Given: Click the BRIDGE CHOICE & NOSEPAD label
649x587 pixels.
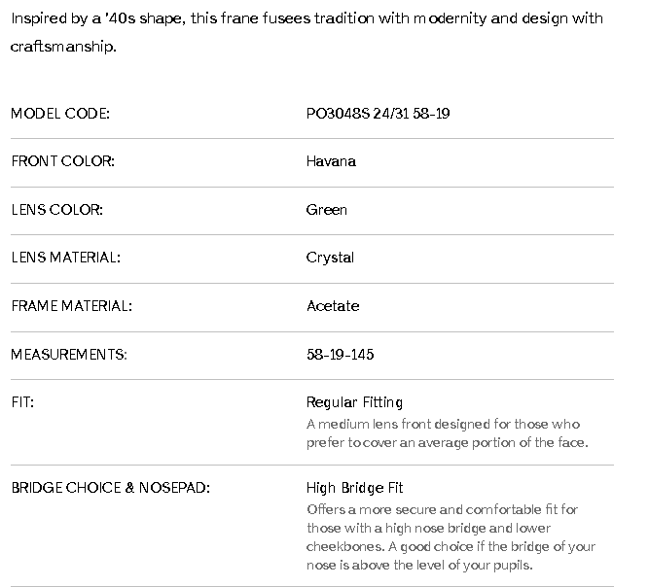Looking at the screenshot, I should pos(110,488).
